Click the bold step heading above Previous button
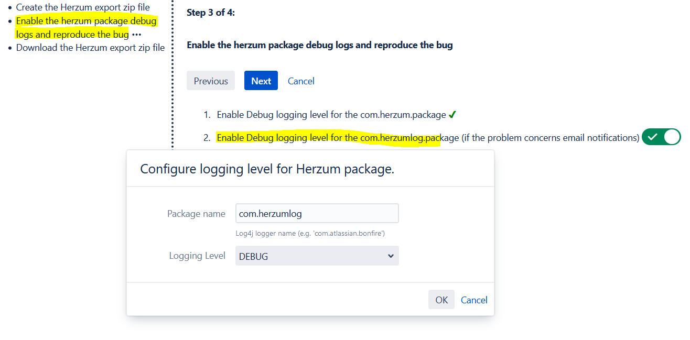Screen dimensions: 690x340 (x=319, y=45)
